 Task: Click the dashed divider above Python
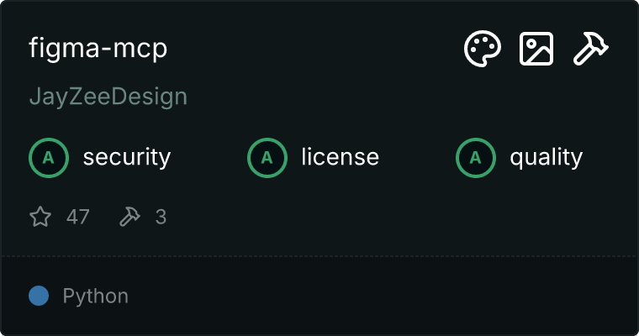pos(319,256)
